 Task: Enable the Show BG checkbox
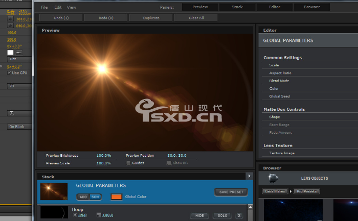pyautogui.click(x=169, y=163)
